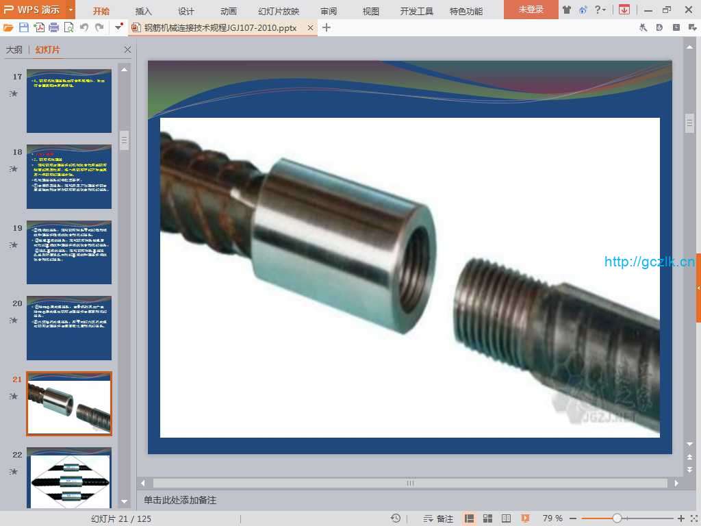Start slideshow from status bar play icon
Viewport: 701px width, 526px height.
(x=525, y=518)
